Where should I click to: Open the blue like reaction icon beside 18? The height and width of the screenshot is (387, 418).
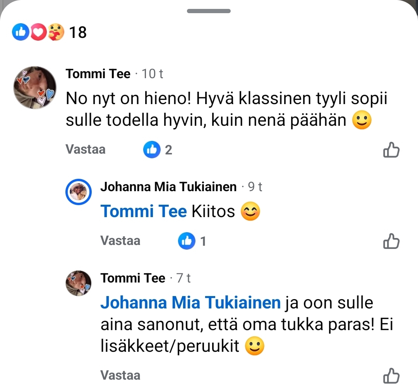tap(21, 33)
